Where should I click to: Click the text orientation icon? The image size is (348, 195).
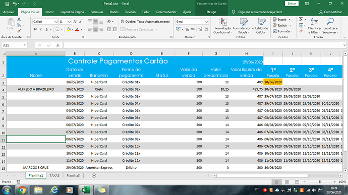[x=109, y=22]
